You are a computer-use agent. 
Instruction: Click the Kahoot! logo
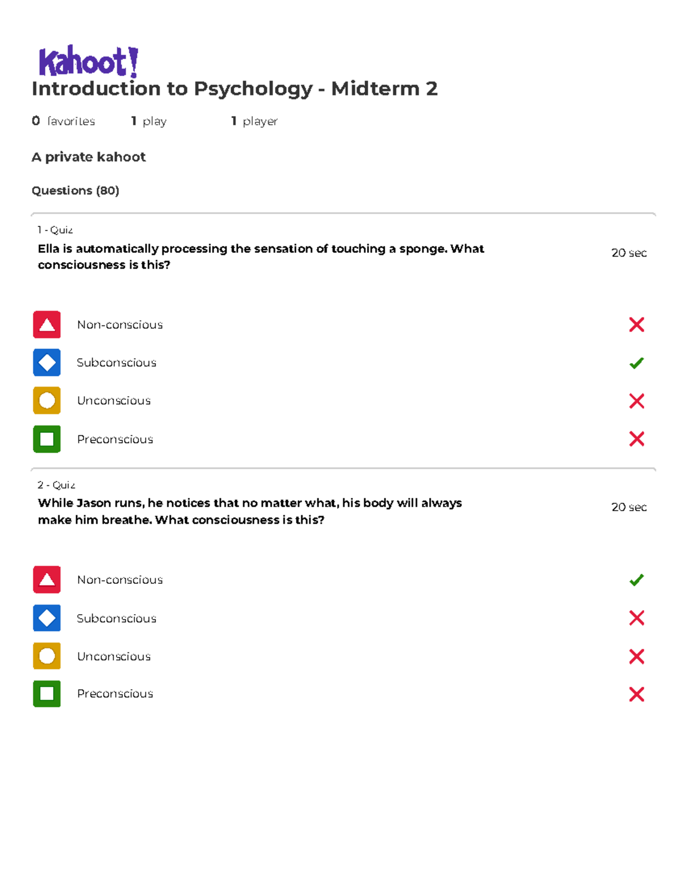coord(88,61)
